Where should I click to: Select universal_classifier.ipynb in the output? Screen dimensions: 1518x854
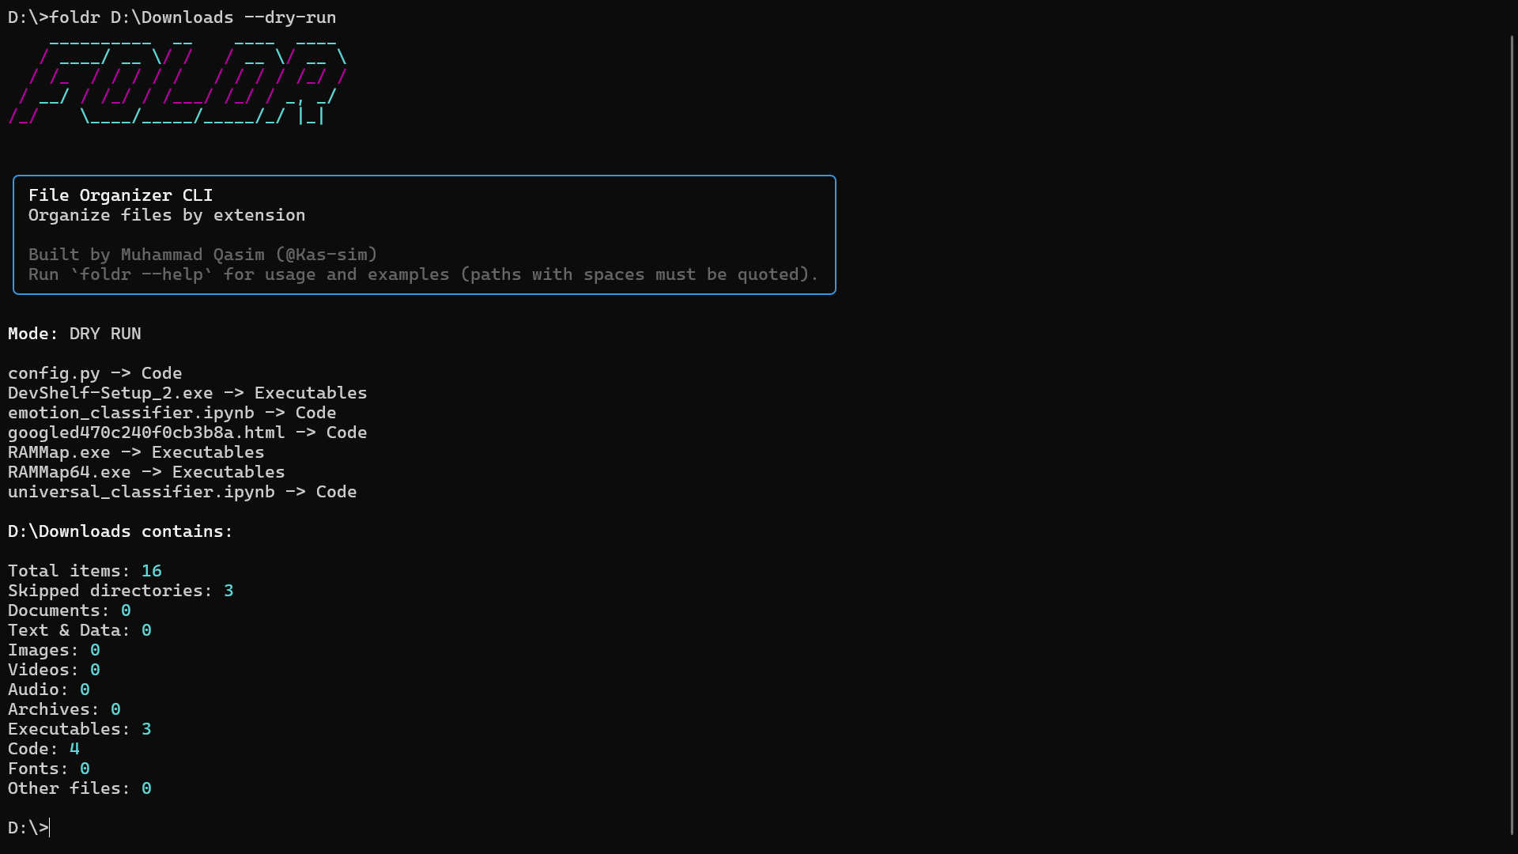pos(141,491)
